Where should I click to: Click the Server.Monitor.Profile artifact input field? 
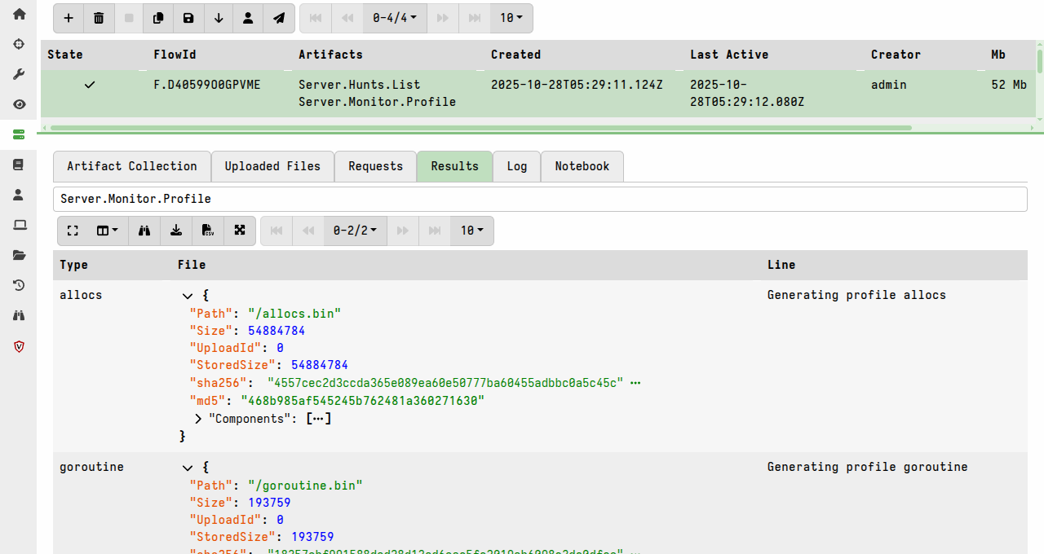point(540,198)
